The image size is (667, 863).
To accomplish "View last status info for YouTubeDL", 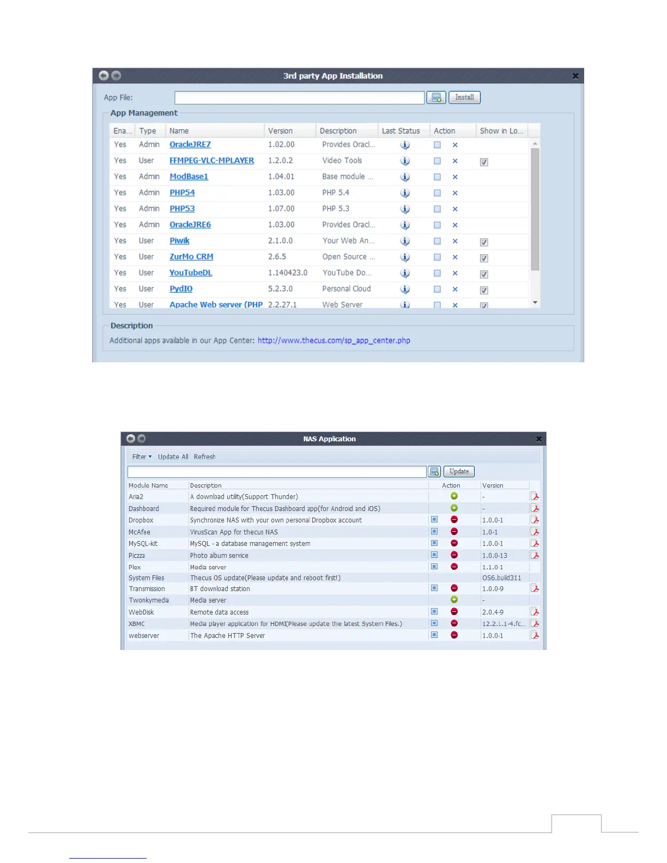I will 405,273.
